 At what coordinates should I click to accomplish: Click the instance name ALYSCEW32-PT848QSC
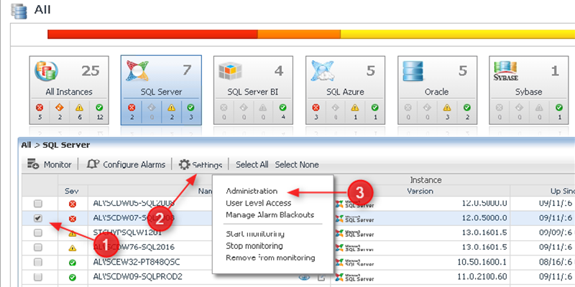click(x=137, y=262)
